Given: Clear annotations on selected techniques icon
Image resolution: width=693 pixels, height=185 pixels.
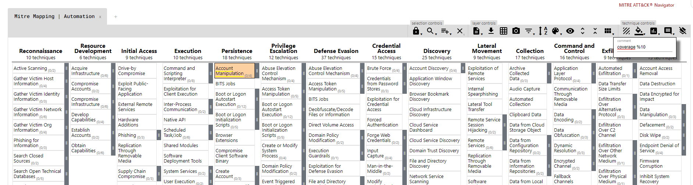Looking at the screenshot, I should [683, 31].
